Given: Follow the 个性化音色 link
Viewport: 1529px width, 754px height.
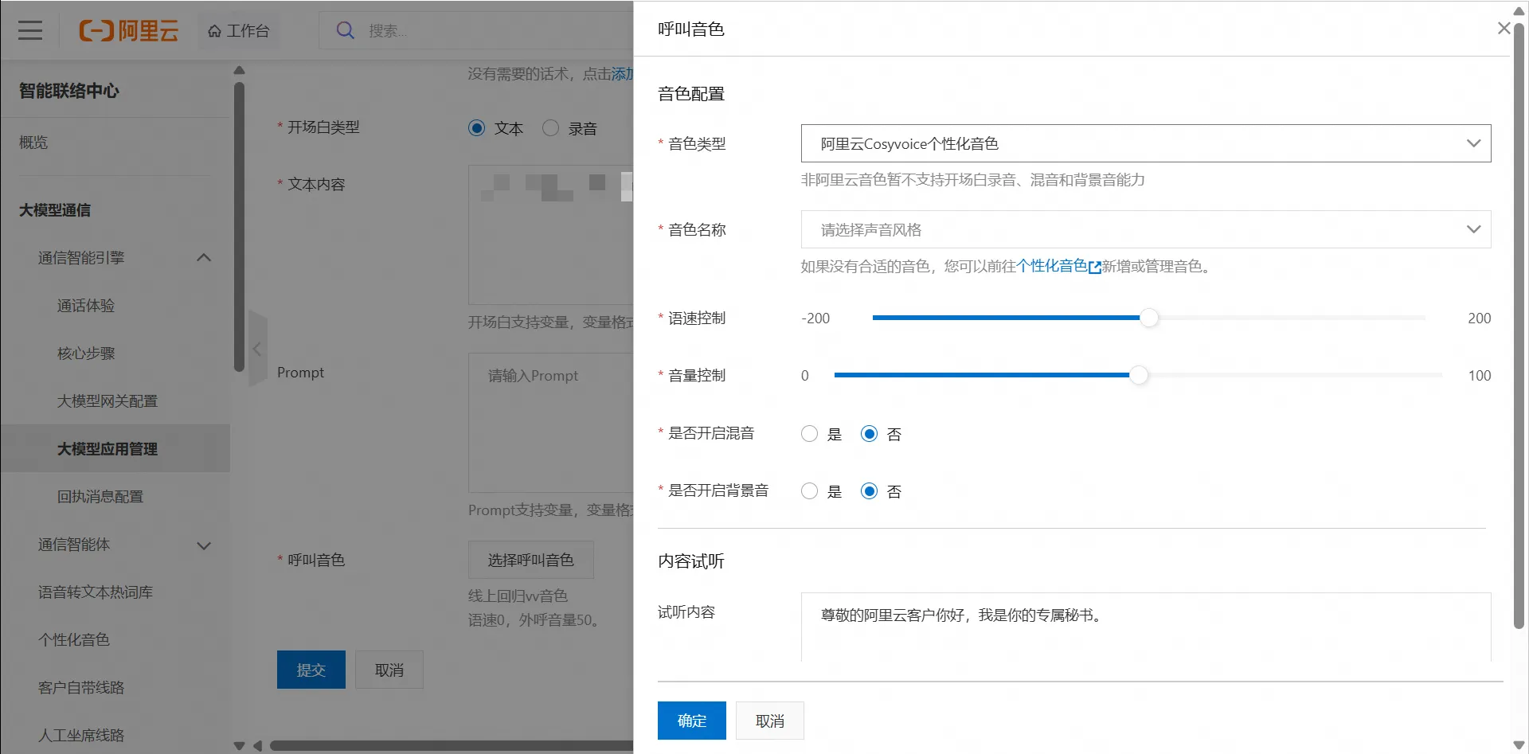Looking at the screenshot, I should pos(1058,266).
